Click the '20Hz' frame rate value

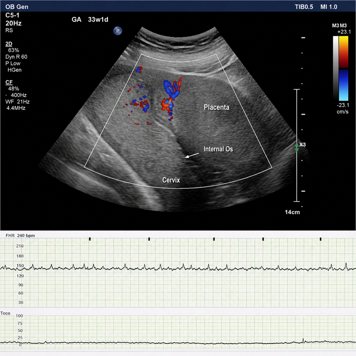pos(14,23)
